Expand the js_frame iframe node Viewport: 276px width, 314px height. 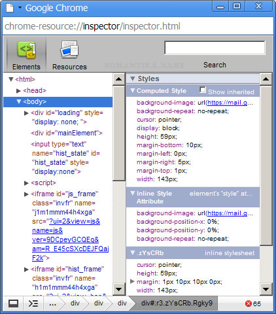point(26,194)
